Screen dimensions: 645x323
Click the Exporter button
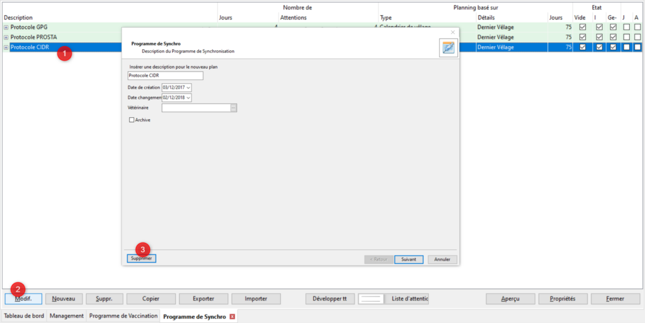coord(203,298)
